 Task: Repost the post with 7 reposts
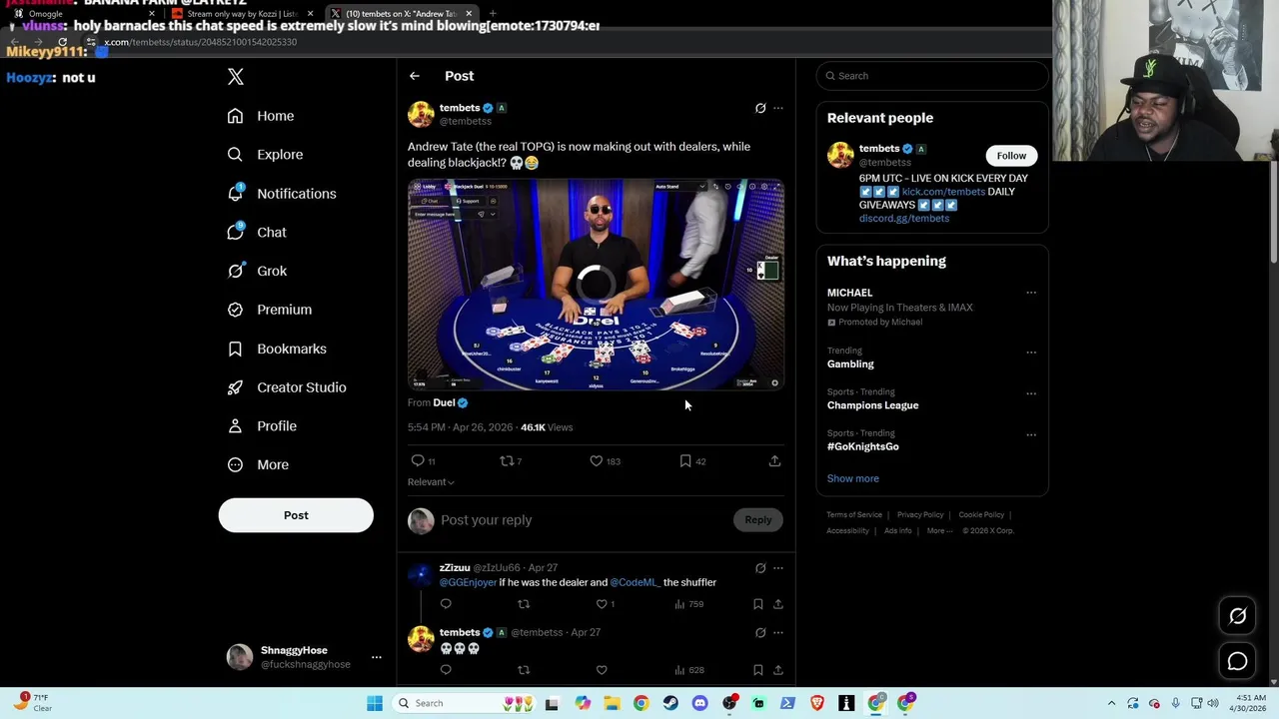click(507, 461)
